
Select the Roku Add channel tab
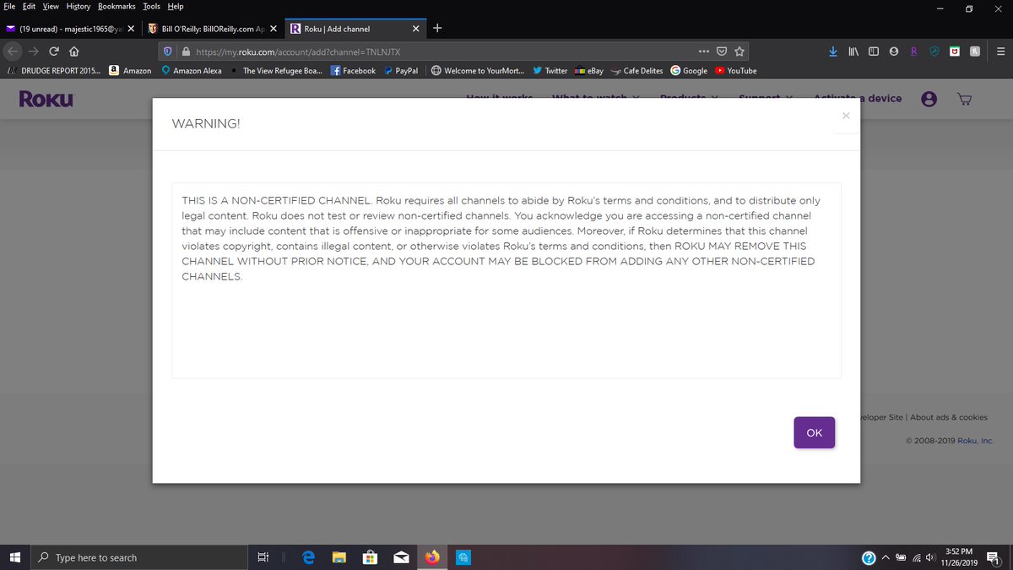(355, 29)
